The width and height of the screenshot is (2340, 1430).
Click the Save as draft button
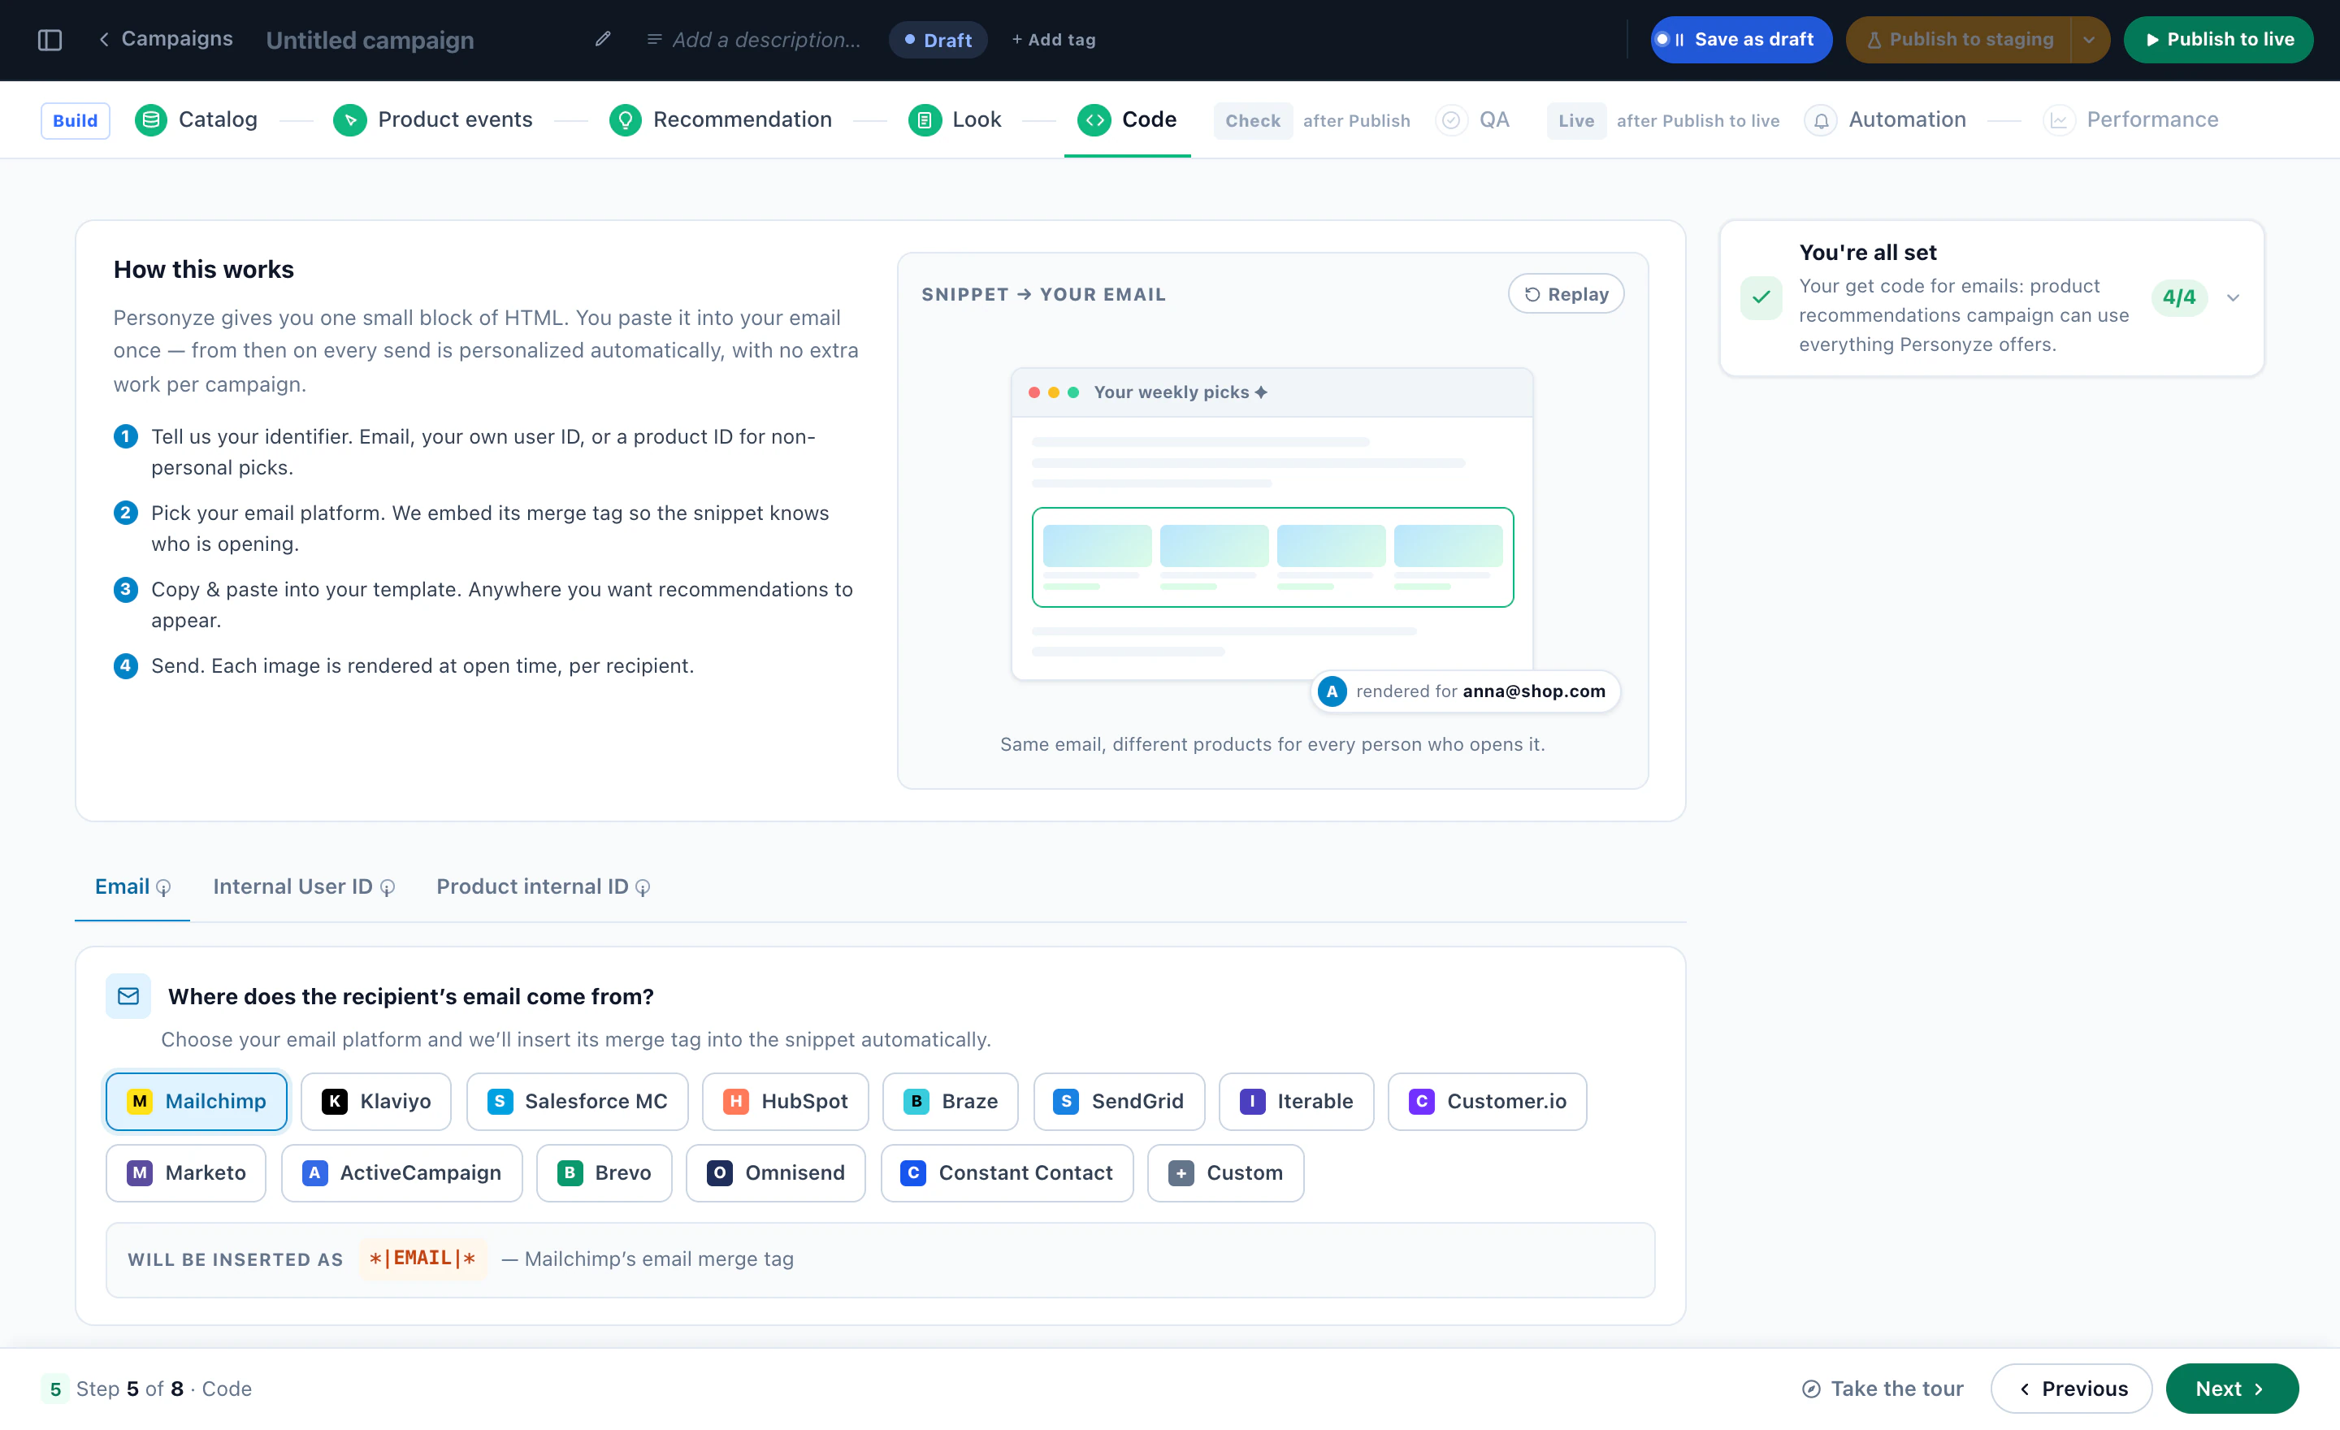(1740, 40)
